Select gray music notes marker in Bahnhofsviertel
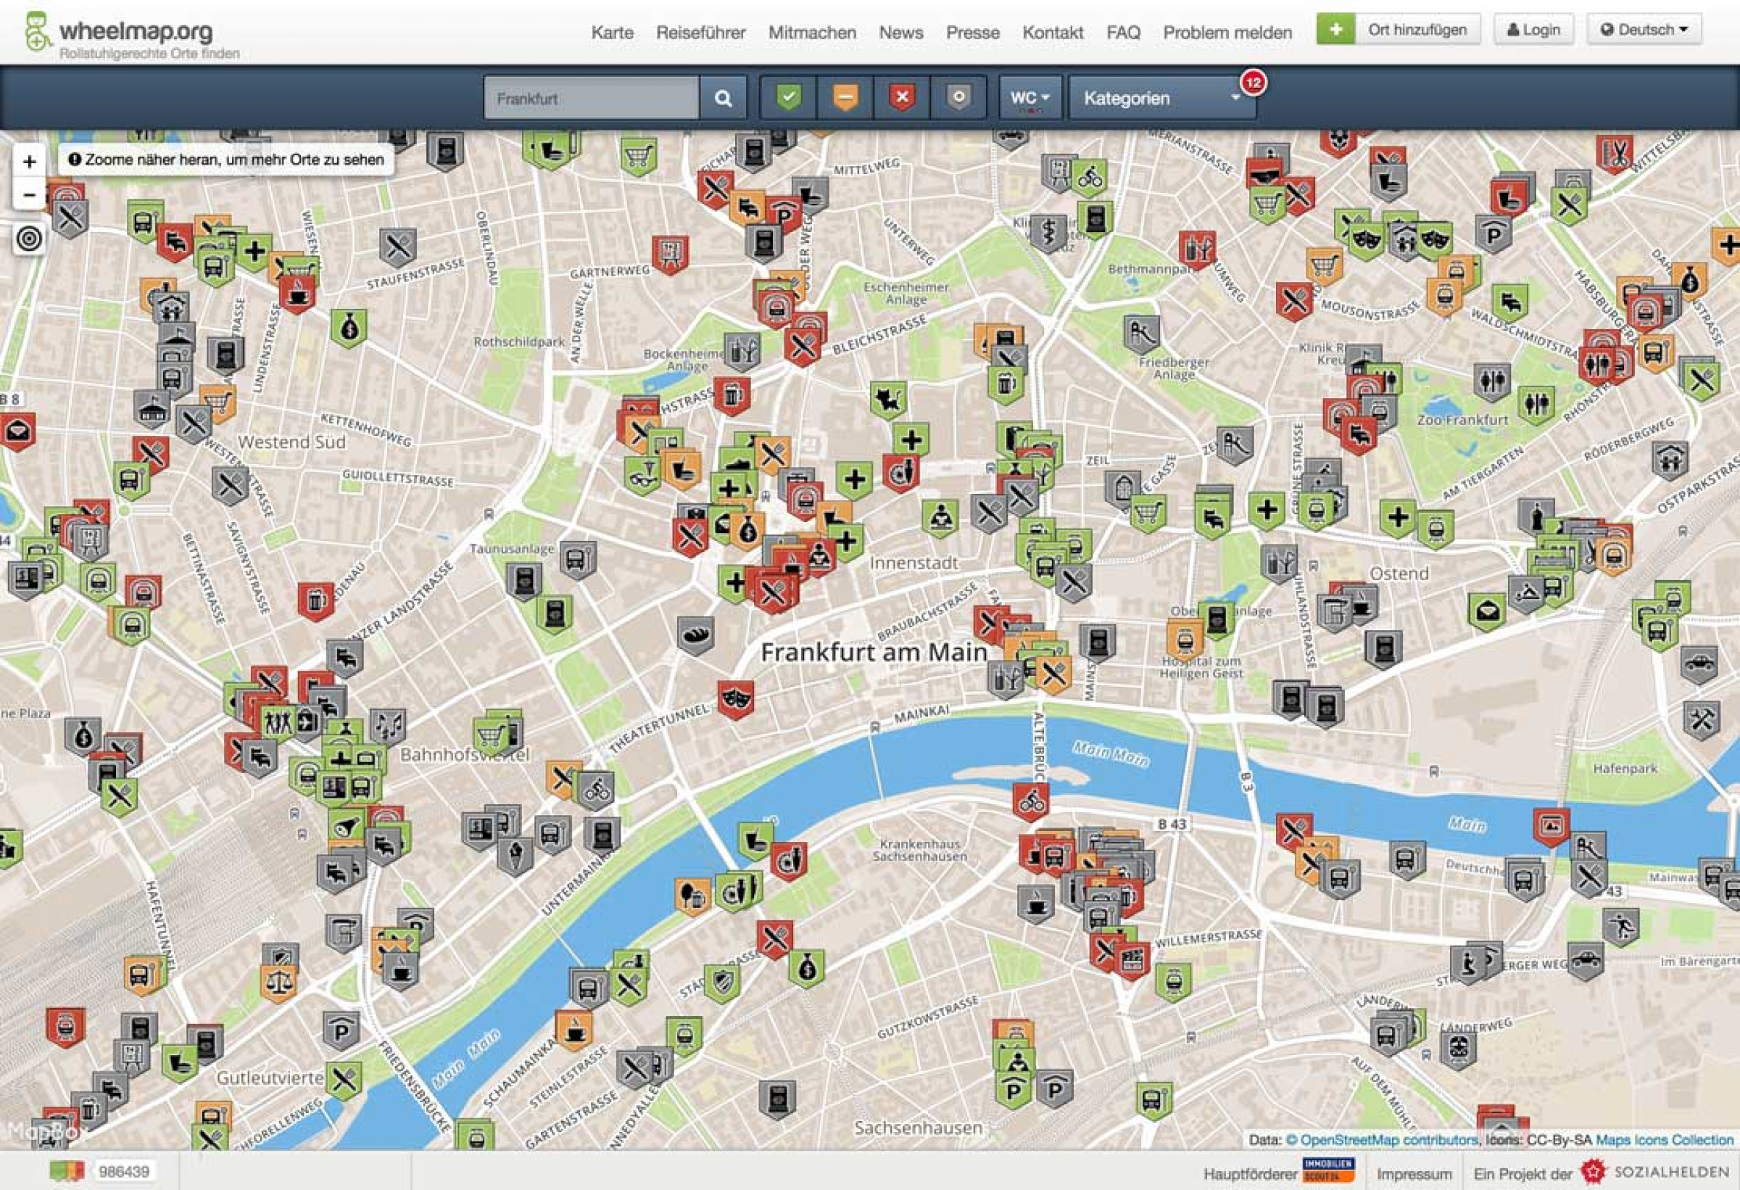This screenshot has width=1740, height=1190. pos(388,727)
